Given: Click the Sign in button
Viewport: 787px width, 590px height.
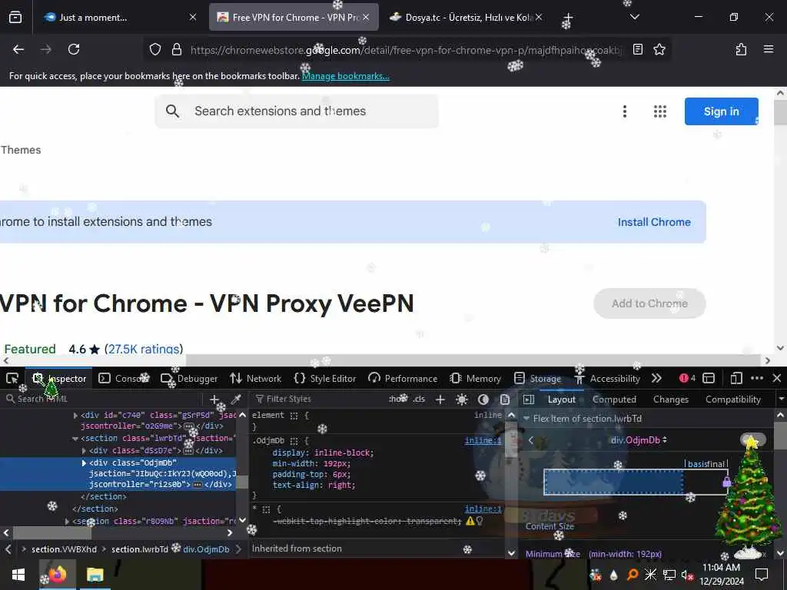Looking at the screenshot, I should 721,111.
